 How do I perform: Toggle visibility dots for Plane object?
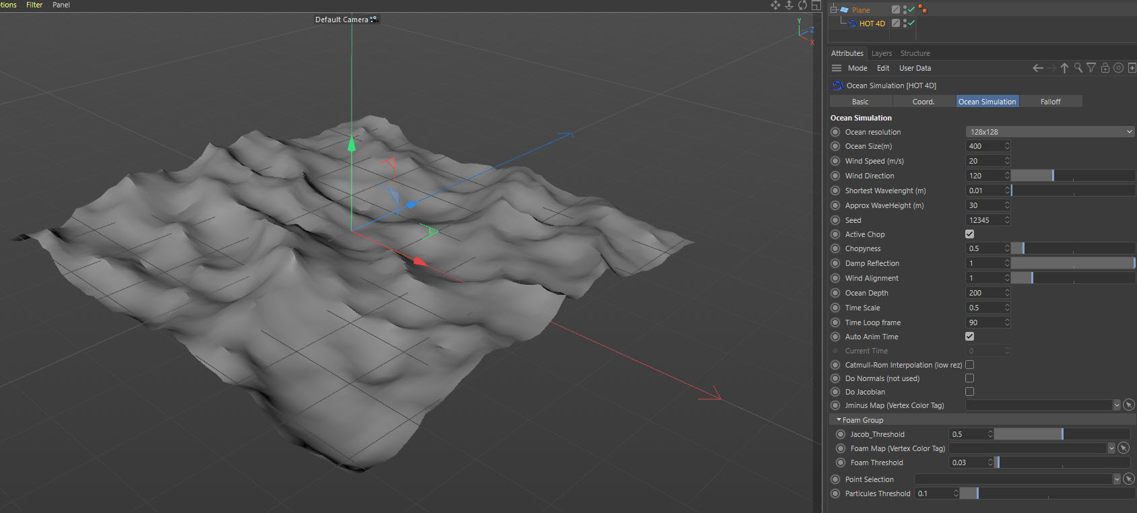click(904, 9)
